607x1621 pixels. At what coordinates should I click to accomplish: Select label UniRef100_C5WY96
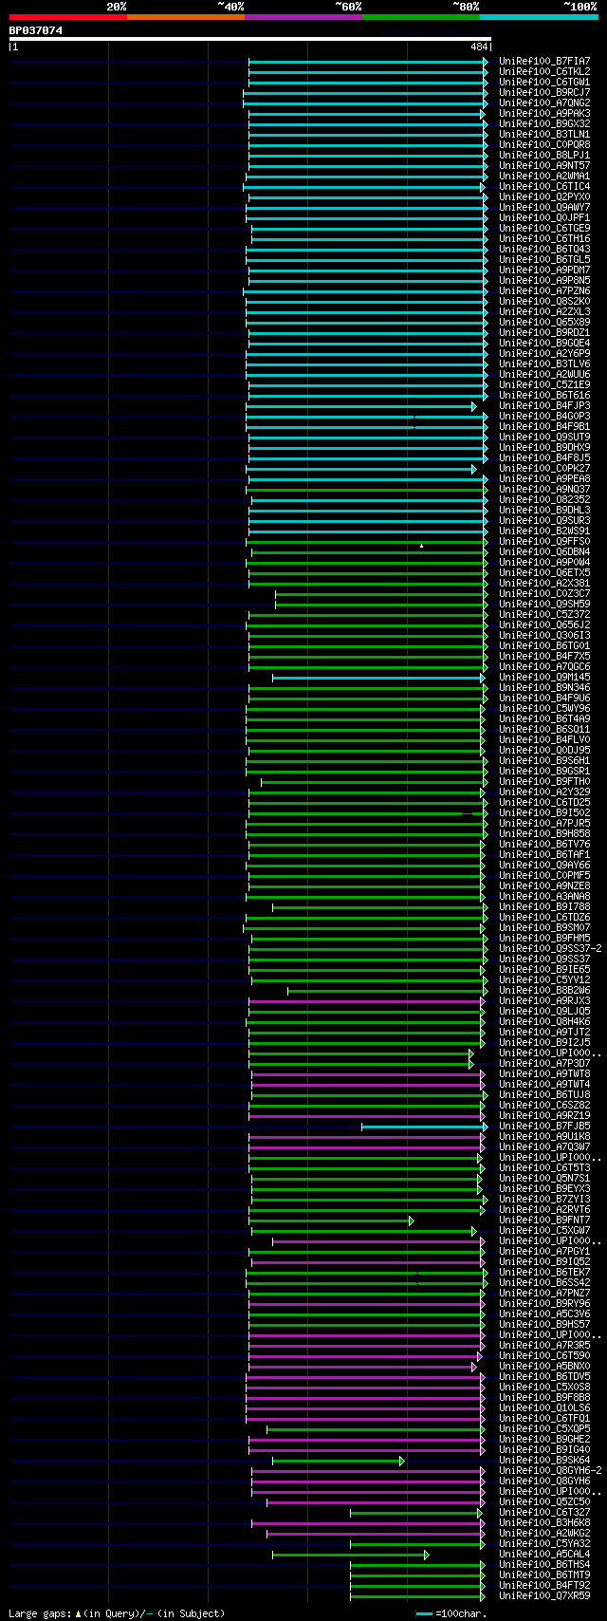point(544,709)
